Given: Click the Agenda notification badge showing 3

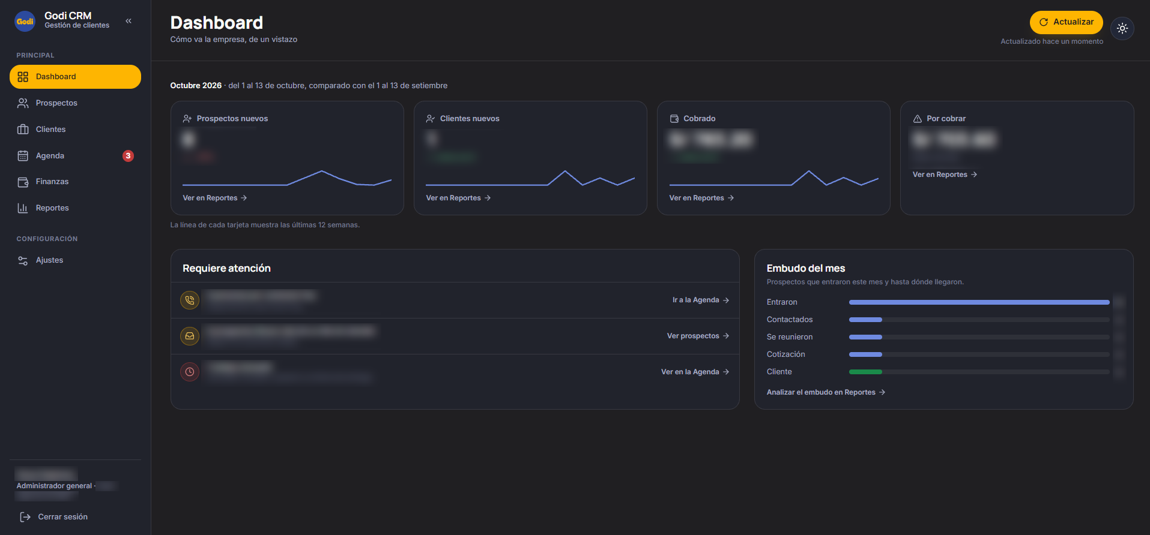Looking at the screenshot, I should 128,156.
